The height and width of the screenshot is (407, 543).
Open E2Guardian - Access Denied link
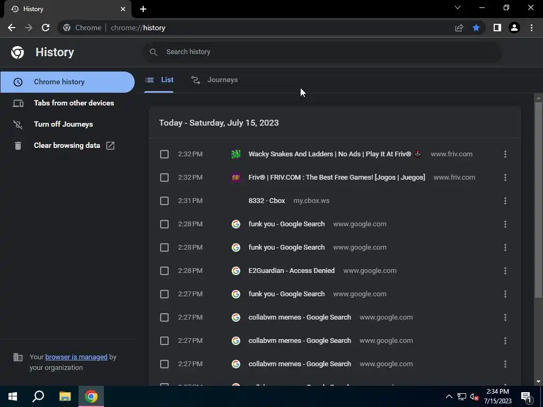(292, 271)
